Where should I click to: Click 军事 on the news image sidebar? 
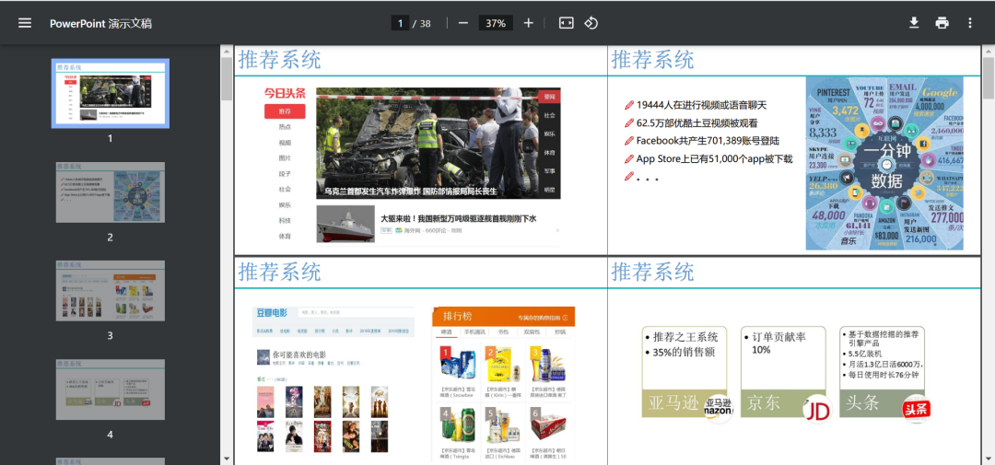pos(549,171)
